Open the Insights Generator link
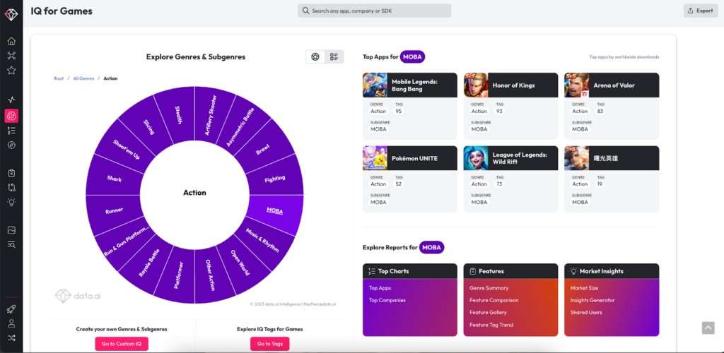 [592, 300]
